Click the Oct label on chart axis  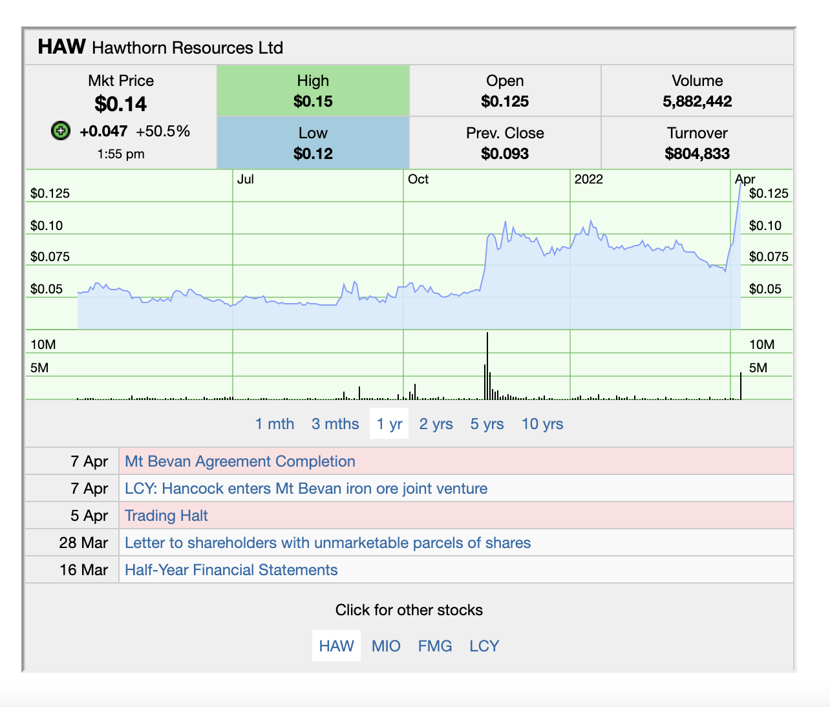click(x=418, y=179)
